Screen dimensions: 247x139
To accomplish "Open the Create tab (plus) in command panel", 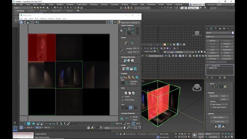I will tap(207, 29).
